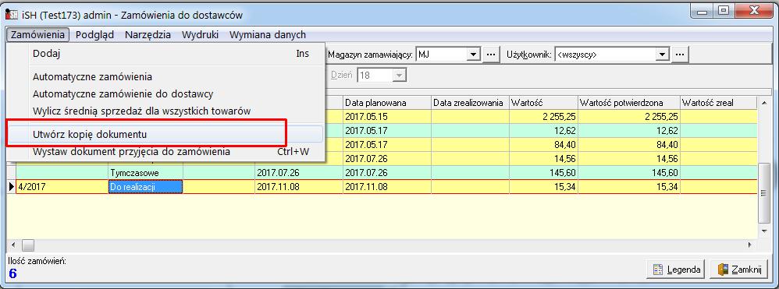The width and height of the screenshot is (779, 289).
Task: Click Wartość cell 14,56
Action: [x=543, y=159]
